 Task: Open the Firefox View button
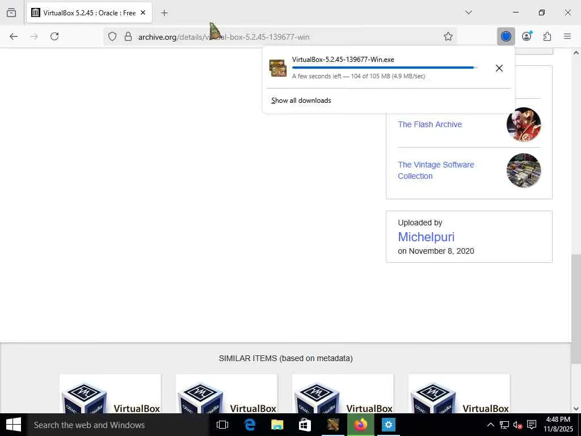tap(11, 12)
